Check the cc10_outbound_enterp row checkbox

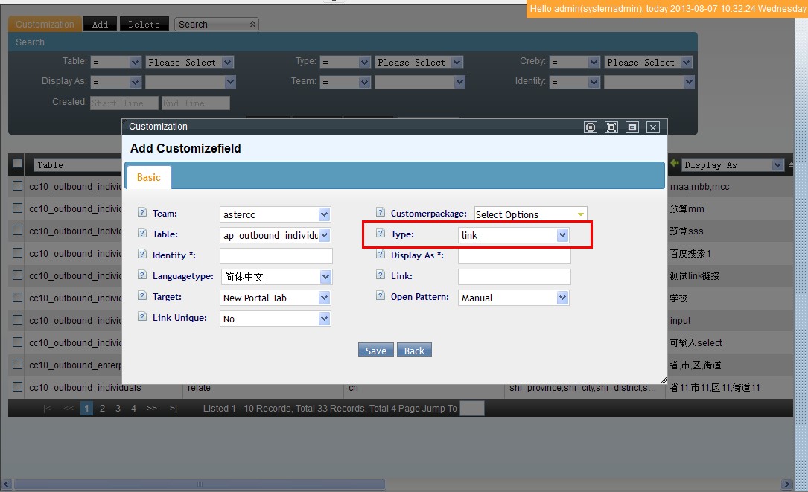click(18, 365)
